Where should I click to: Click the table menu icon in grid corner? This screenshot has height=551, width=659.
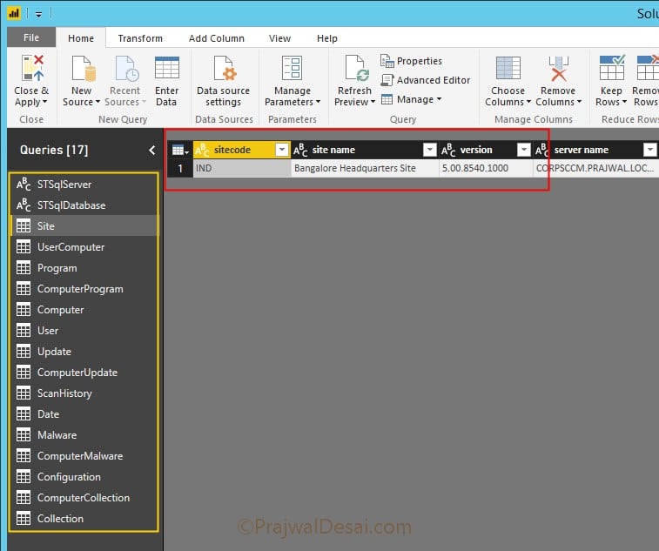coord(180,150)
